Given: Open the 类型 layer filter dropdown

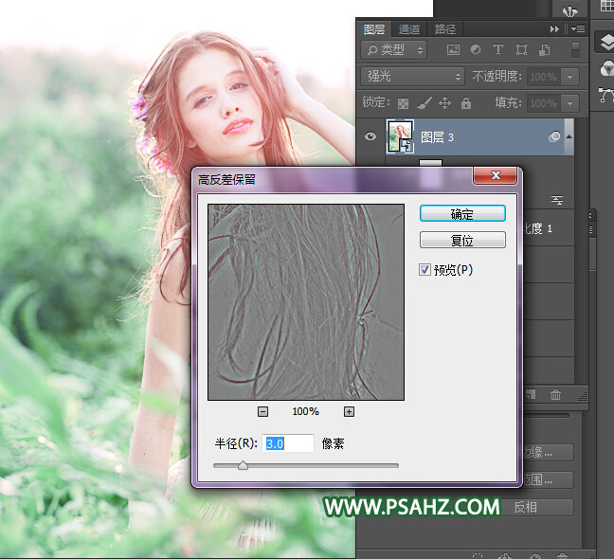Looking at the screenshot, I should click(x=395, y=50).
